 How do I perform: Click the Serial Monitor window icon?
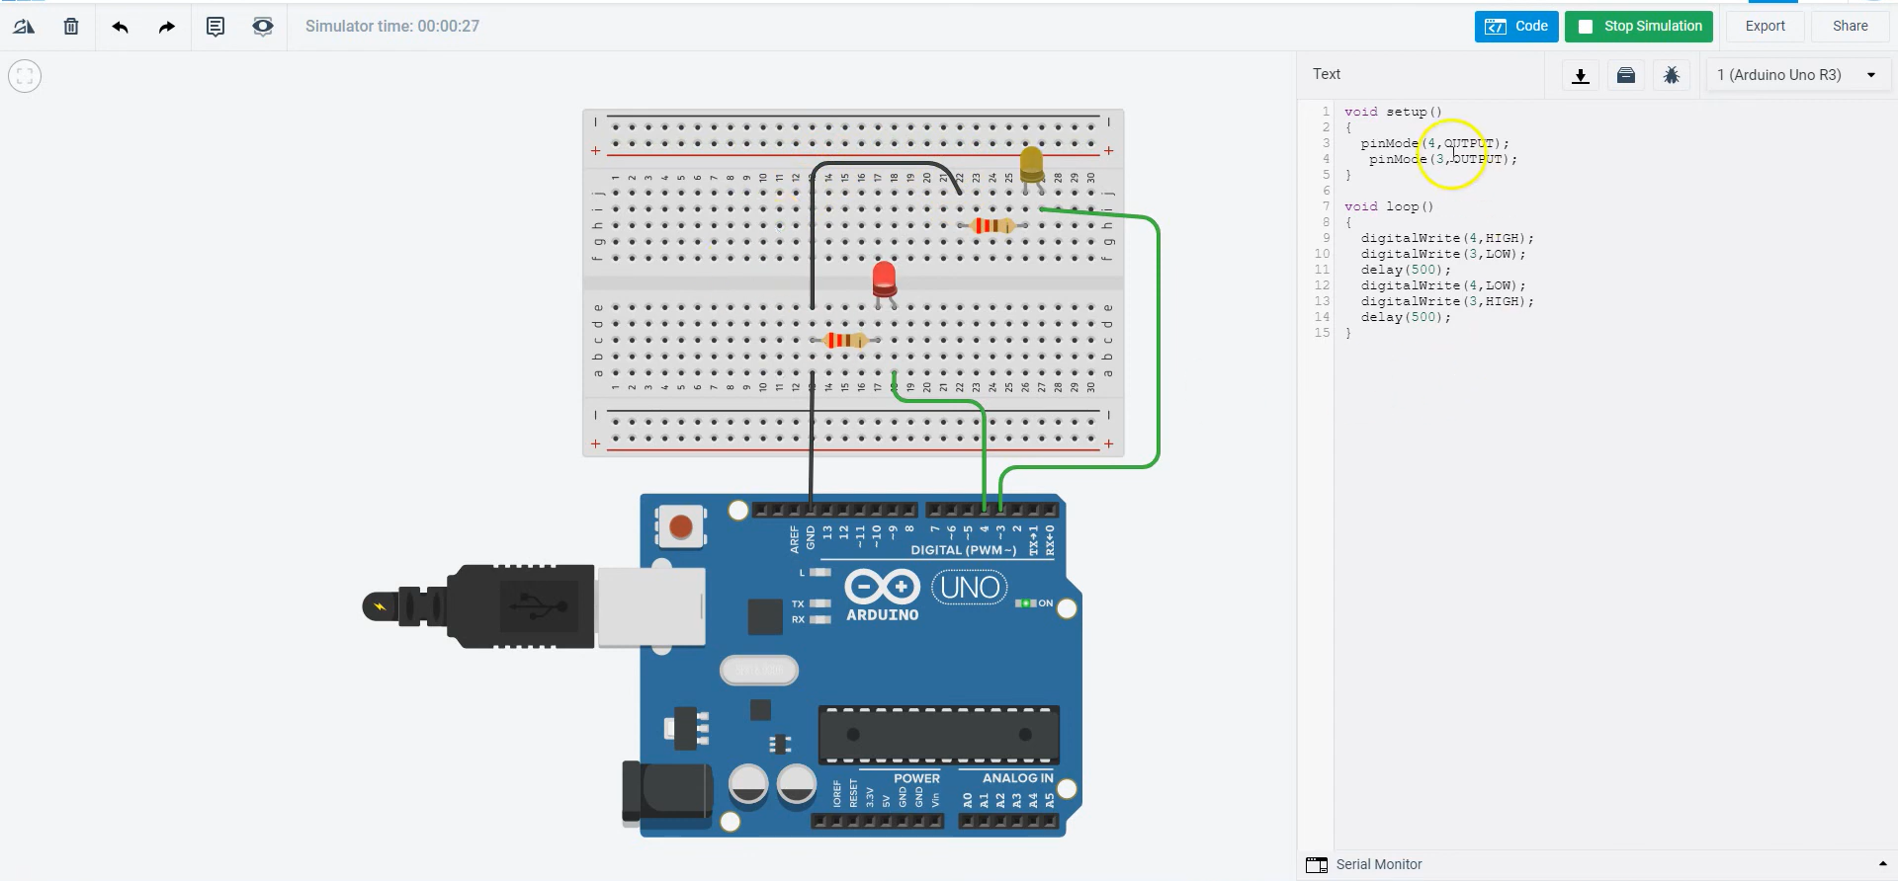point(1317,865)
